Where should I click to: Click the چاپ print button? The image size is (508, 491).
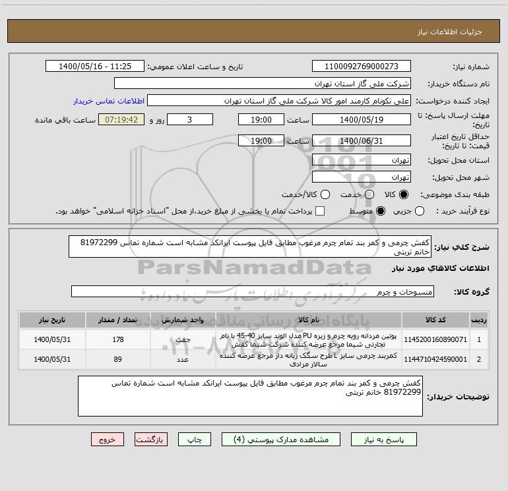tap(195, 440)
